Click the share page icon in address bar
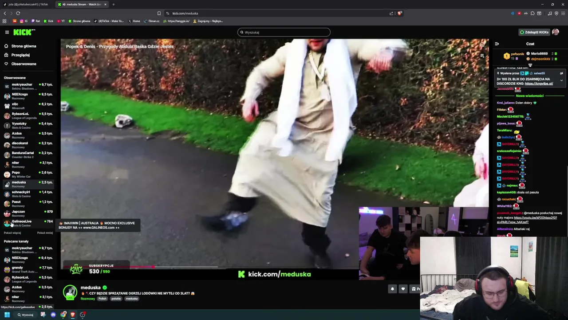The width and height of the screenshot is (568, 320). (391, 13)
